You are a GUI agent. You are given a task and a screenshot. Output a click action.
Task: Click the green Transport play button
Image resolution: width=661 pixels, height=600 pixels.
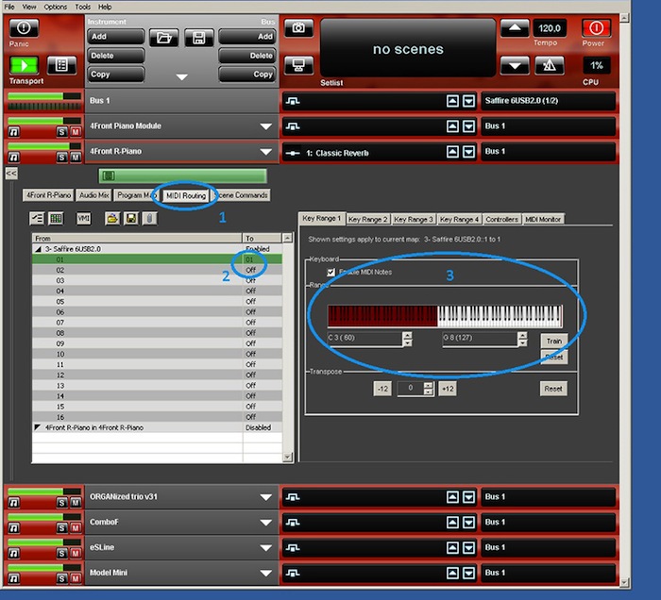(x=23, y=65)
